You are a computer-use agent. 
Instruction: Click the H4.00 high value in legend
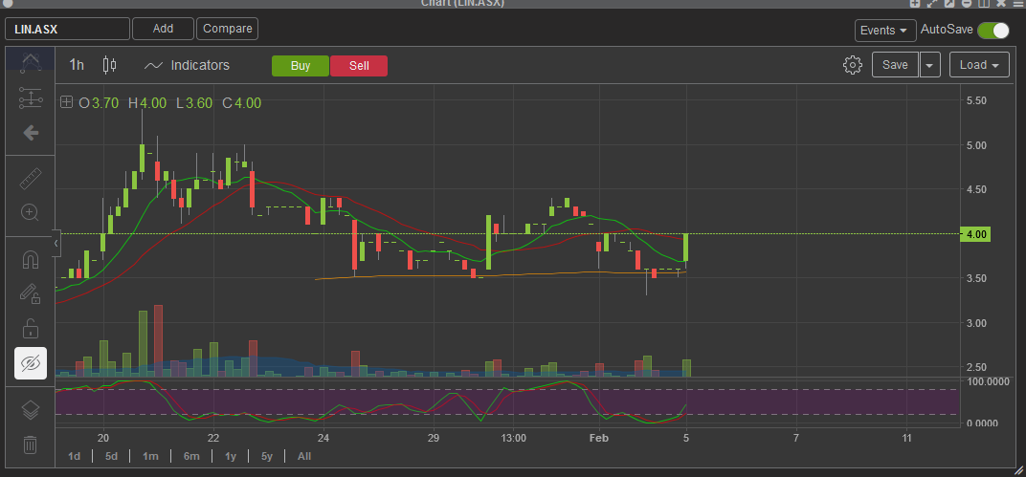147,102
